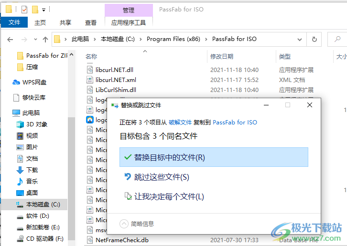Open 3D 对象 cube icon
Viewport: 347px width, 246px height.
pos(20,124)
